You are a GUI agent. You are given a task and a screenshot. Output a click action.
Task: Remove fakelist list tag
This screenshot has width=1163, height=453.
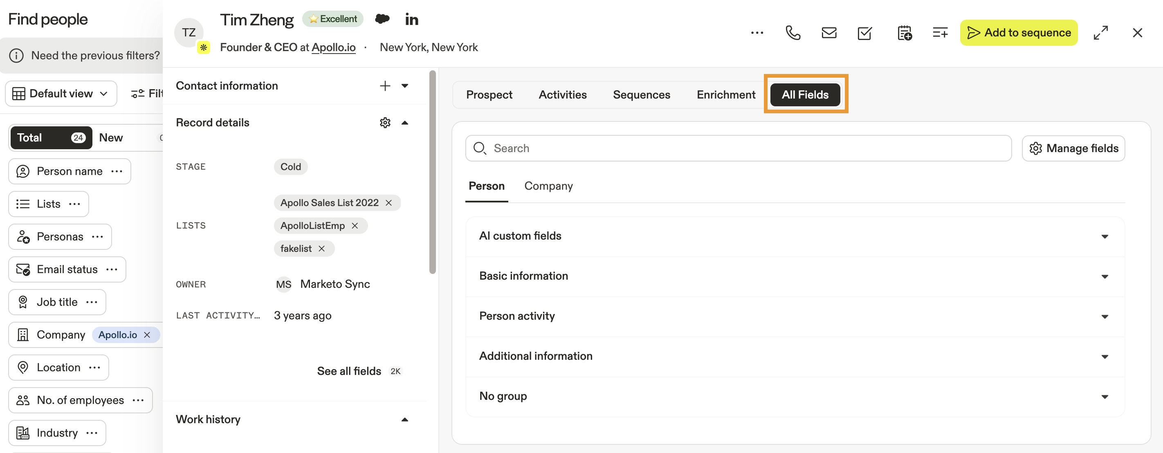coord(321,249)
